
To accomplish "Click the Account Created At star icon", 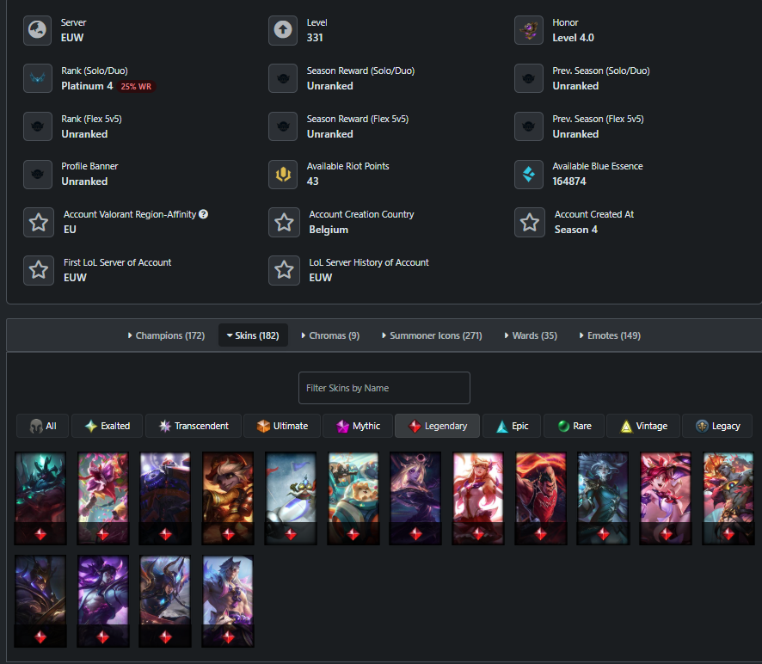I will [x=530, y=222].
